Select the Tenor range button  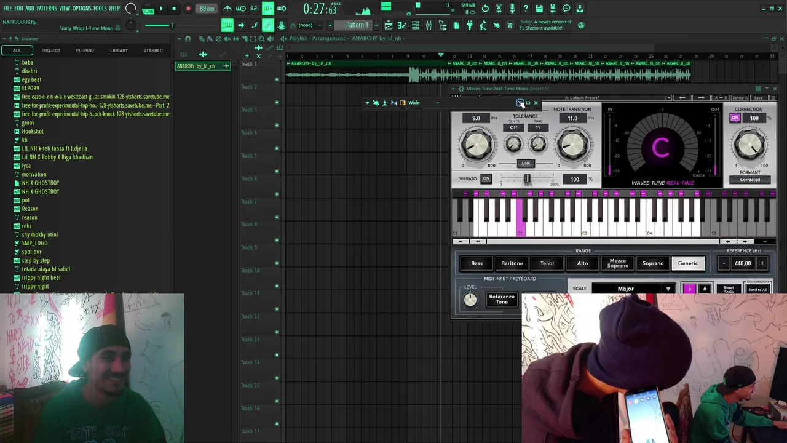547,263
